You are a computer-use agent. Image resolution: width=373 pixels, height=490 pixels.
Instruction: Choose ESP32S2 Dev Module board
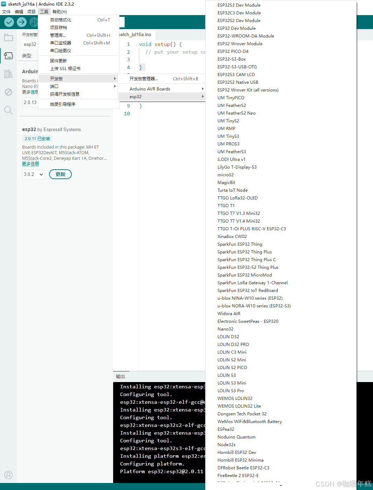(x=281, y=21)
